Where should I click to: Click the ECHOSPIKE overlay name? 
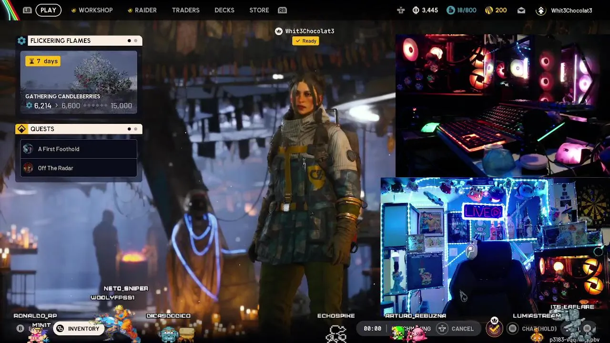[336, 316]
